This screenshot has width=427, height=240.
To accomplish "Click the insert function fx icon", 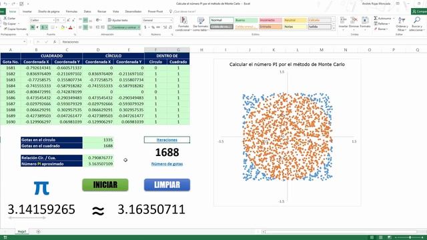I will click(55, 42).
